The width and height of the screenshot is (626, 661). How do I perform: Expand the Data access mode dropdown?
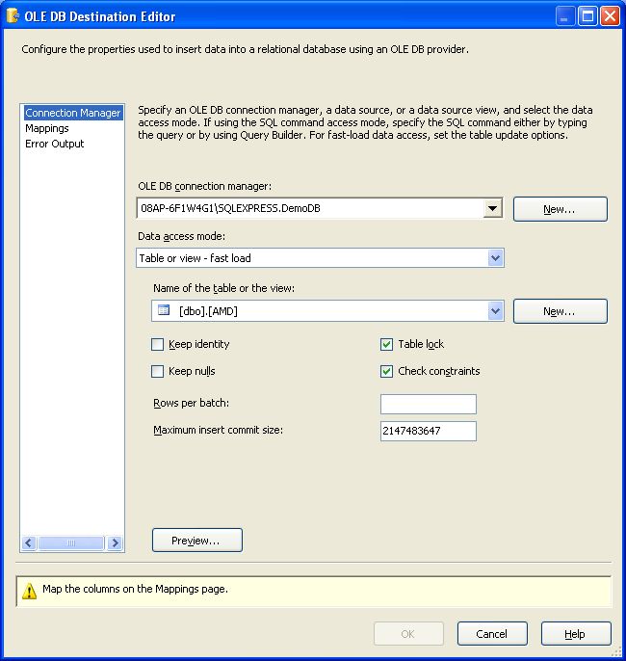click(495, 258)
